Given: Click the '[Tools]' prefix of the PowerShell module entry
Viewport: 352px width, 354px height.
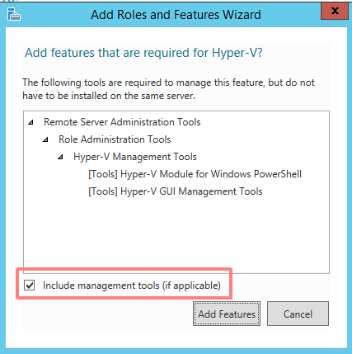Looking at the screenshot, I should pyautogui.click(x=103, y=174).
